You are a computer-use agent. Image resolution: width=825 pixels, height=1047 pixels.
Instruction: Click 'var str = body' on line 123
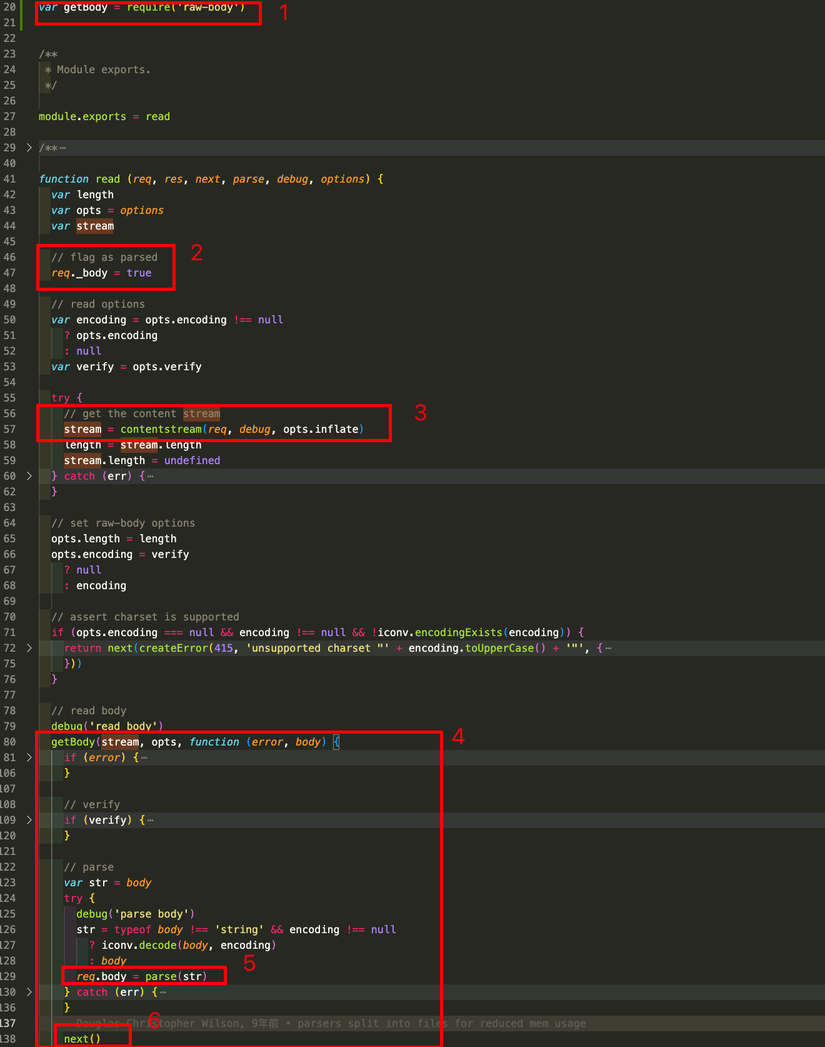[107, 883]
